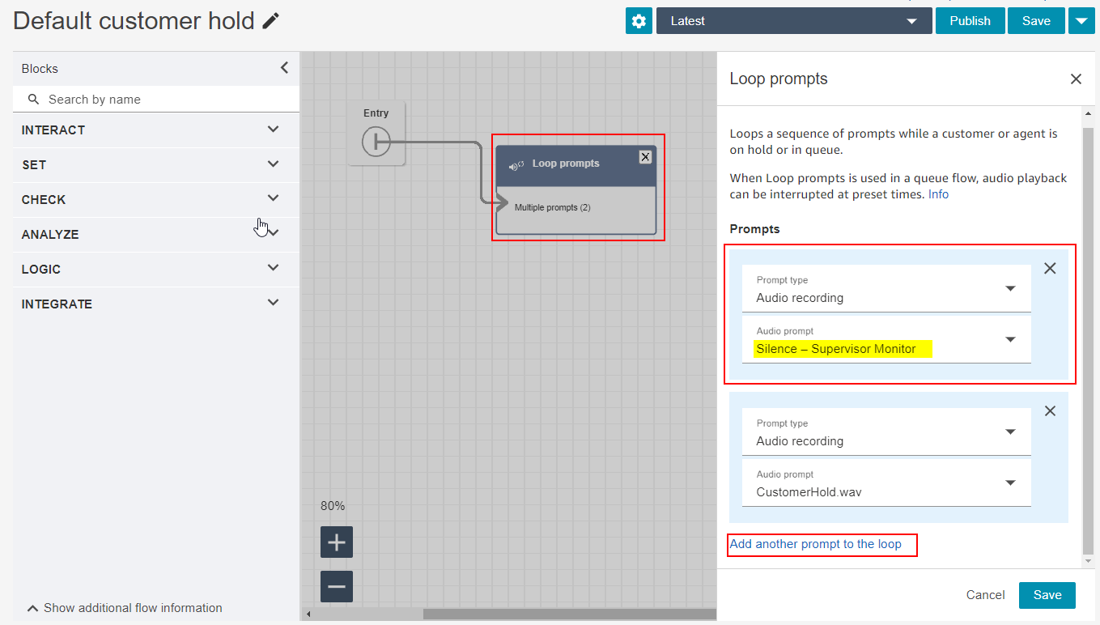Click Cancel in the Loop prompts panel
The image size is (1100, 625).
point(985,595)
